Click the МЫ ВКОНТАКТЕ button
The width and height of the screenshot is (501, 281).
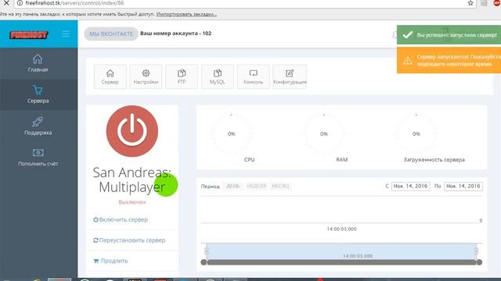111,34
